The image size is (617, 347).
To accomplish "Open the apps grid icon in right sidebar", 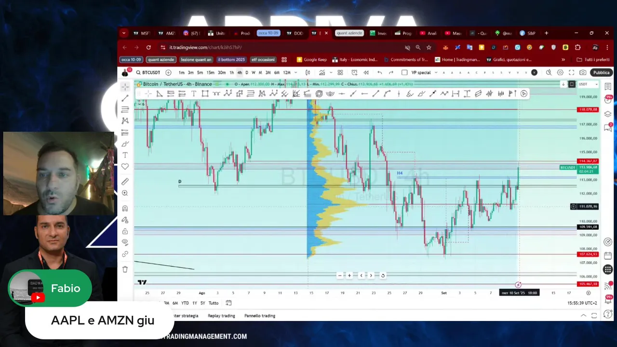I will 608,270.
